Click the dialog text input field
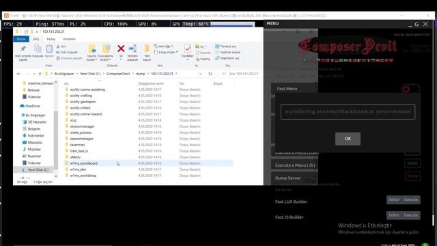Screen dimensions: 437x246 (x=348, y=111)
